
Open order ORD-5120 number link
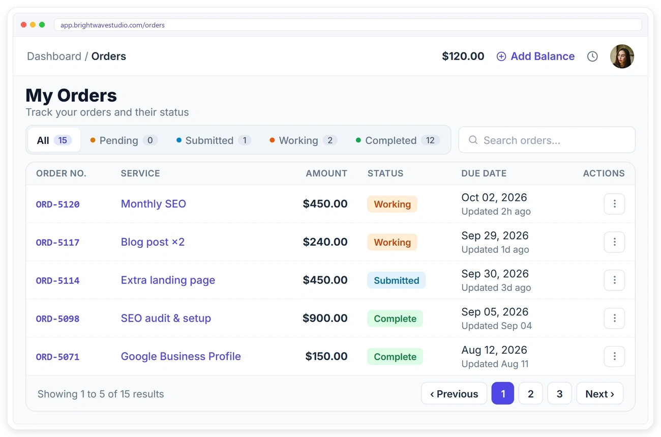(x=58, y=205)
